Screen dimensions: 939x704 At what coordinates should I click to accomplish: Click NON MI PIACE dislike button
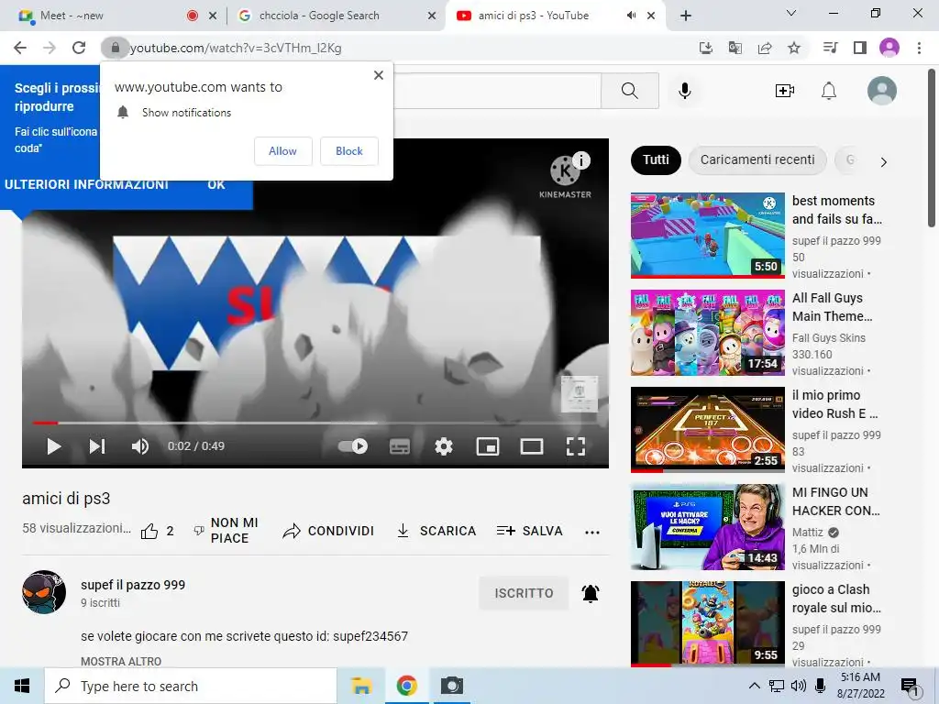tap(226, 531)
